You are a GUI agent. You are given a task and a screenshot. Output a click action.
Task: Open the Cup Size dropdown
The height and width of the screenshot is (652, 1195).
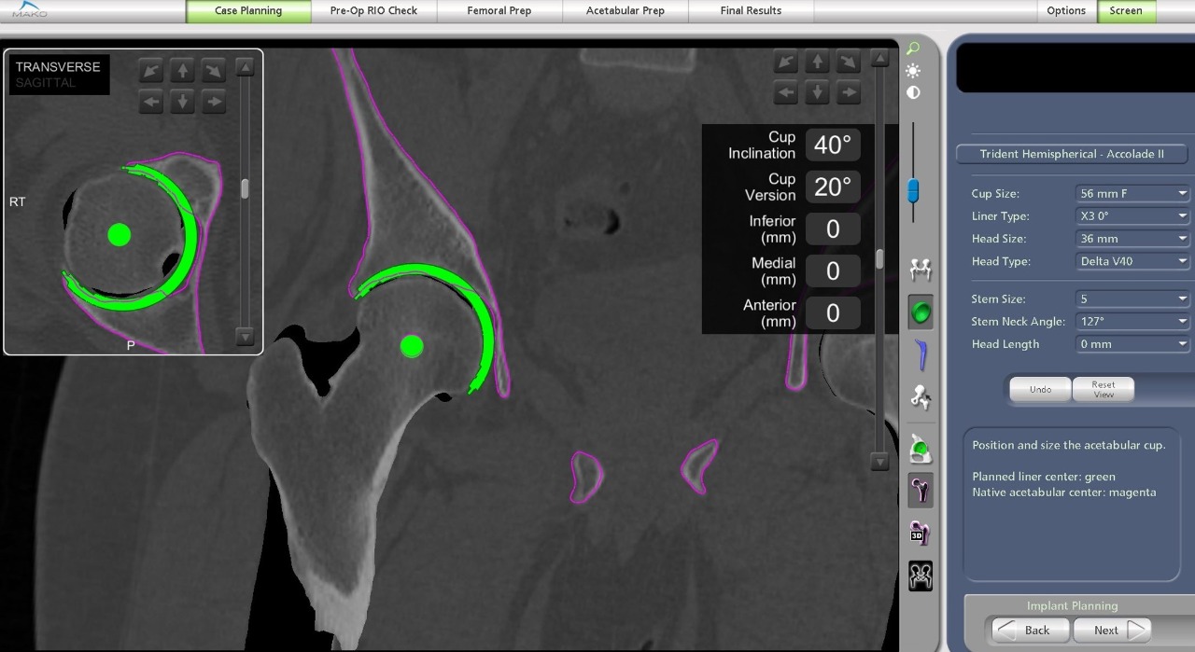pyautogui.click(x=1131, y=193)
